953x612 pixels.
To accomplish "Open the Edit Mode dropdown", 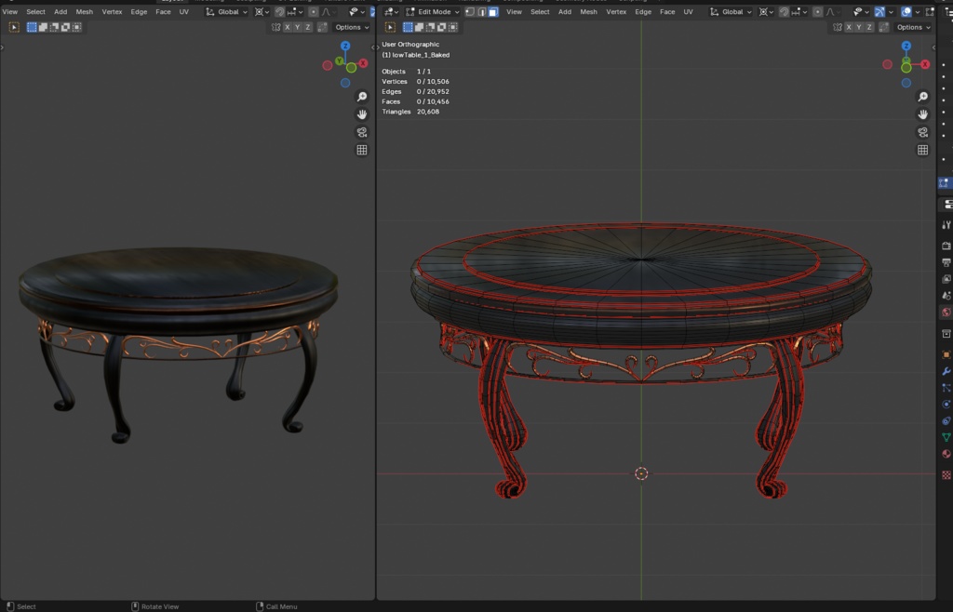I will (433, 11).
